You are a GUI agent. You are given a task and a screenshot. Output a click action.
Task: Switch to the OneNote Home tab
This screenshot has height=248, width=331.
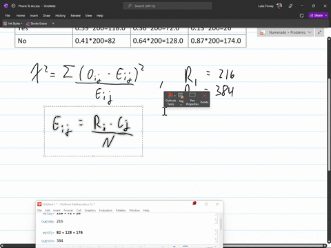21,16
